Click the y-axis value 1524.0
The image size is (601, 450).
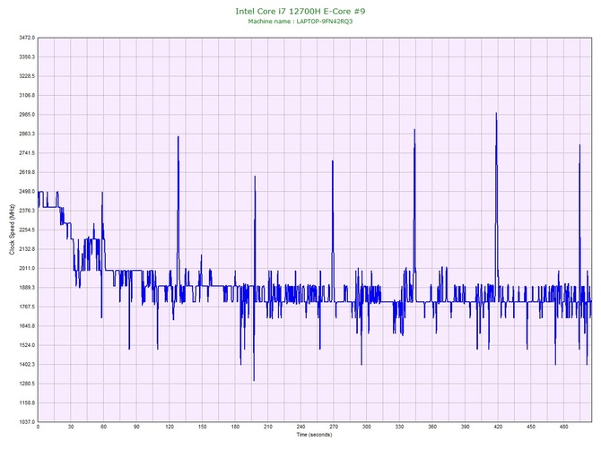[x=27, y=345]
